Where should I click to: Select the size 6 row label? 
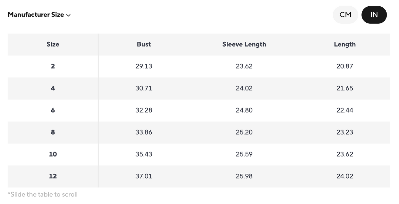pyautogui.click(x=53, y=110)
